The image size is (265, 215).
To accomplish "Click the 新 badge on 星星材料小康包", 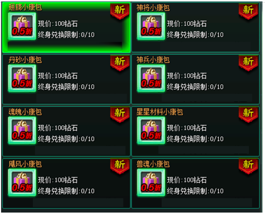I will coord(248,114).
